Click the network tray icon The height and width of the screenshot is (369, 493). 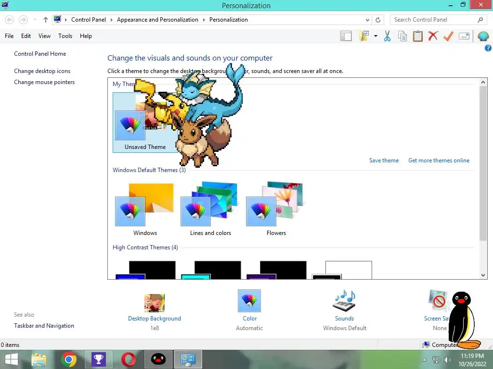pos(436,360)
